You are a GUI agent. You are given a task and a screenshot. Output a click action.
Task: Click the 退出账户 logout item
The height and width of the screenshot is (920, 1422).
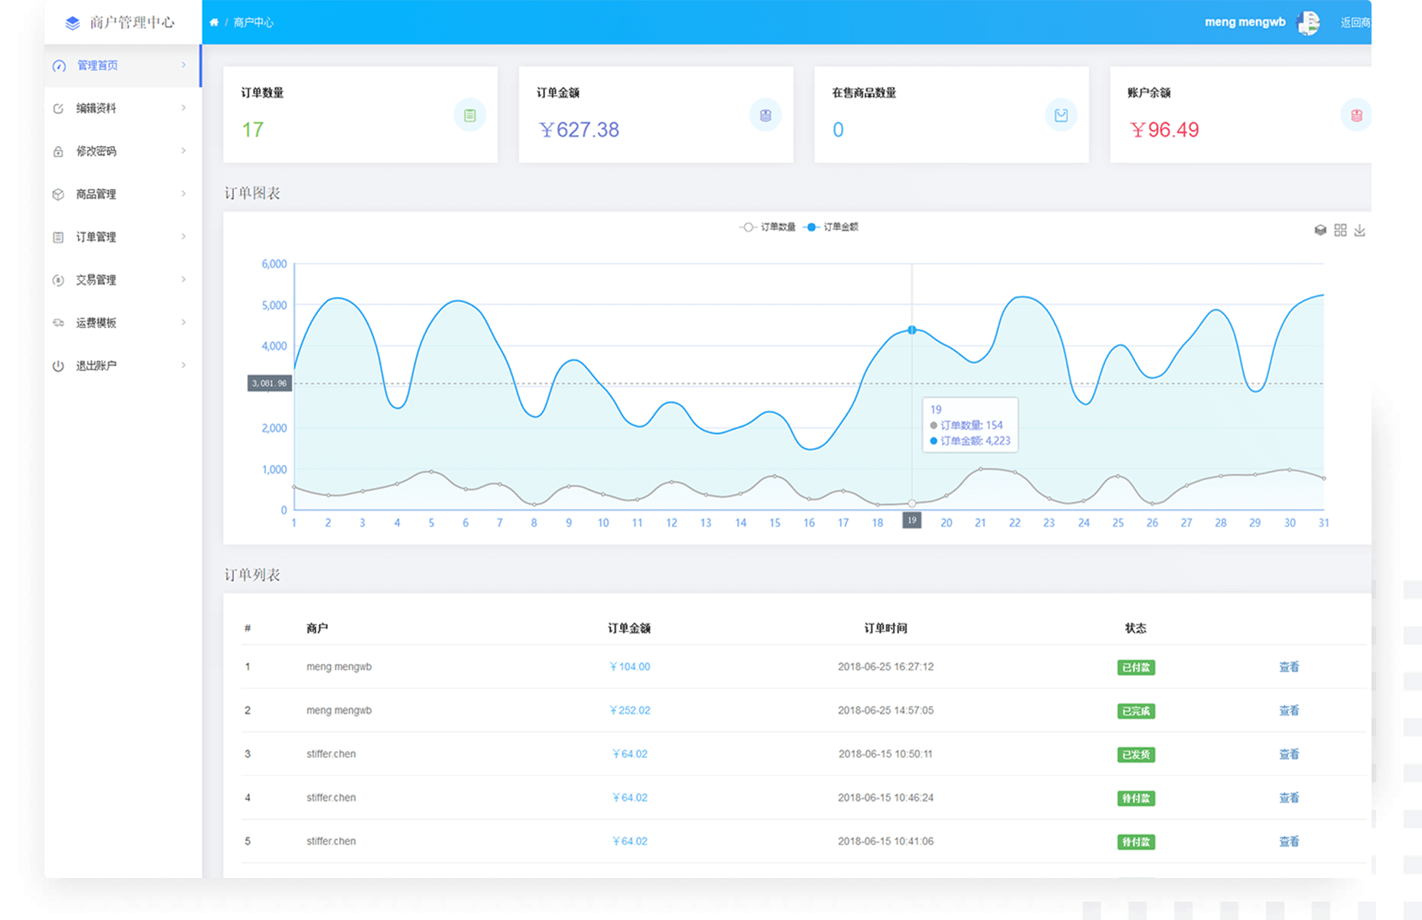(x=96, y=366)
